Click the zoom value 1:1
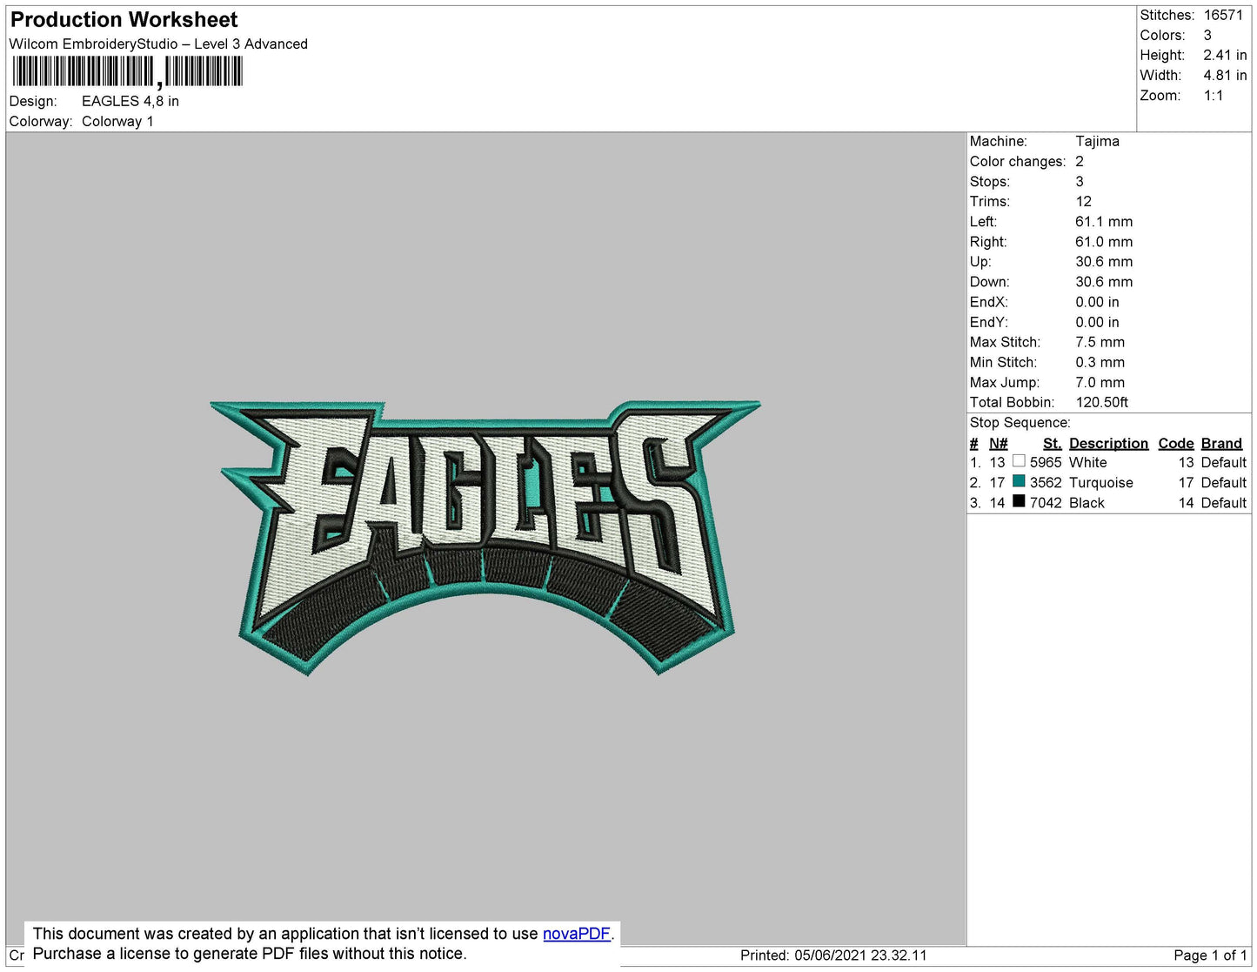 click(1214, 96)
